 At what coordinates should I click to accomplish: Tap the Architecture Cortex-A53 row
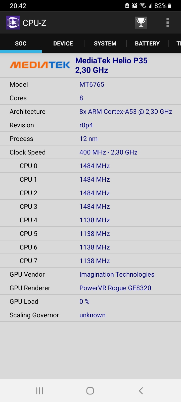point(90,112)
